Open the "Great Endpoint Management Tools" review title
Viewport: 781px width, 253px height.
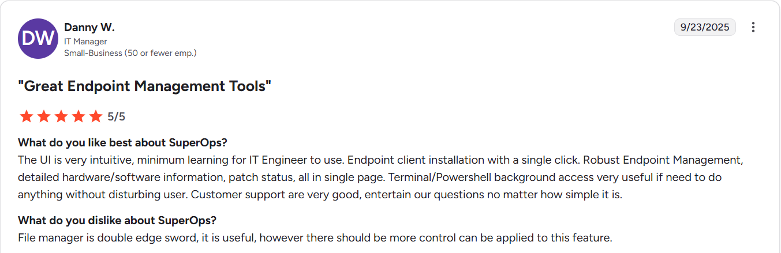[x=145, y=86]
